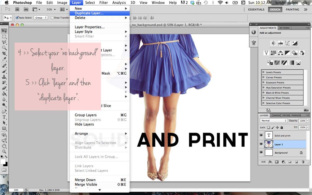
Task: Click the Essentials workspace button
Action: (256, 10)
